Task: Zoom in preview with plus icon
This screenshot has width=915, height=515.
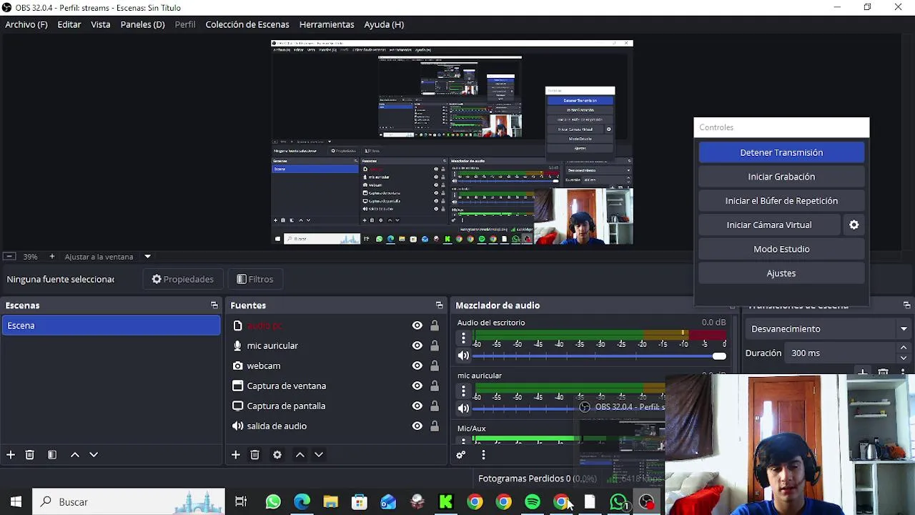Action: [51, 256]
